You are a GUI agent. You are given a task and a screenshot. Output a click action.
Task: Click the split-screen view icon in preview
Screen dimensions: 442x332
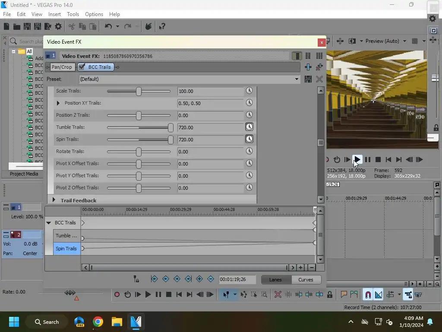click(352, 41)
